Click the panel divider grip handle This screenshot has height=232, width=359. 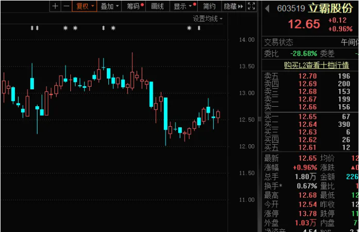pyautogui.click(x=260, y=119)
